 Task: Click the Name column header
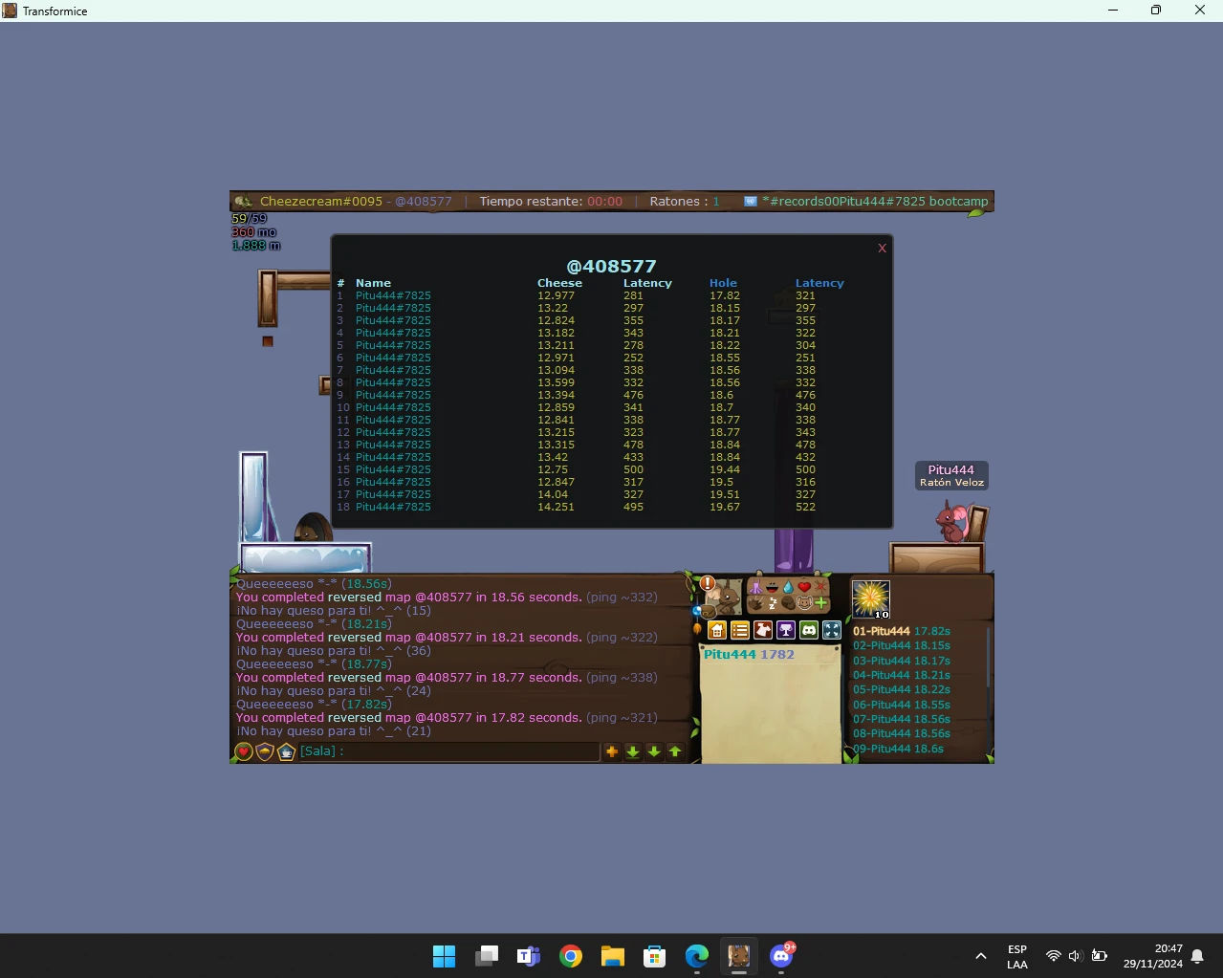click(x=373, y=283)
